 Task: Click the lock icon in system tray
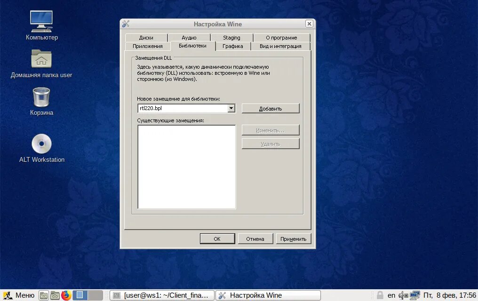pos(380,295)
